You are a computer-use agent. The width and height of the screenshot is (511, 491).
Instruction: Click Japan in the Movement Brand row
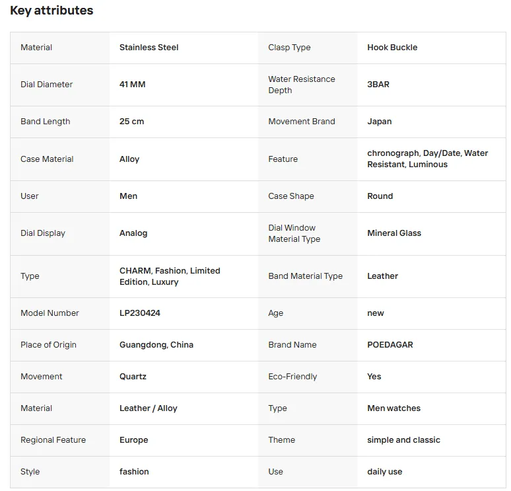pos(380,122)
